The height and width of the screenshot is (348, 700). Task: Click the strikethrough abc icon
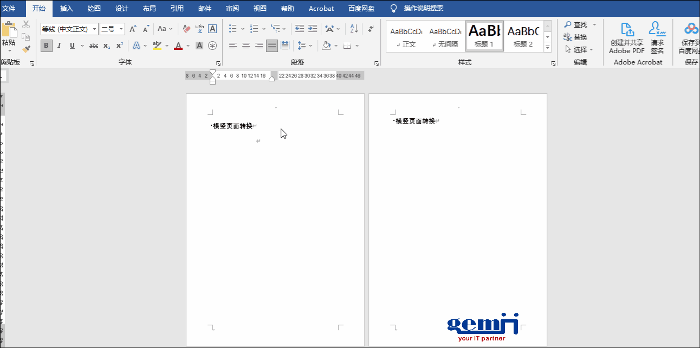click(94, 46)
